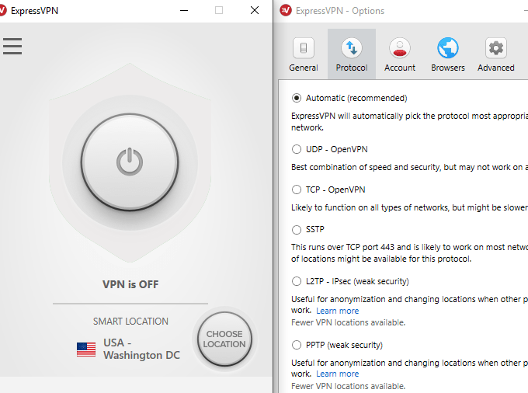This screenshot has width=528, height=393.
Task: Select Automatic (recommended) protocol
Action: tap(297, 98)
